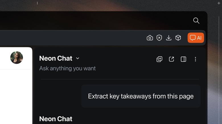Toggle the split side panel layout icon
The height and width of the screenshot is (124, 222).
(184, 59)
